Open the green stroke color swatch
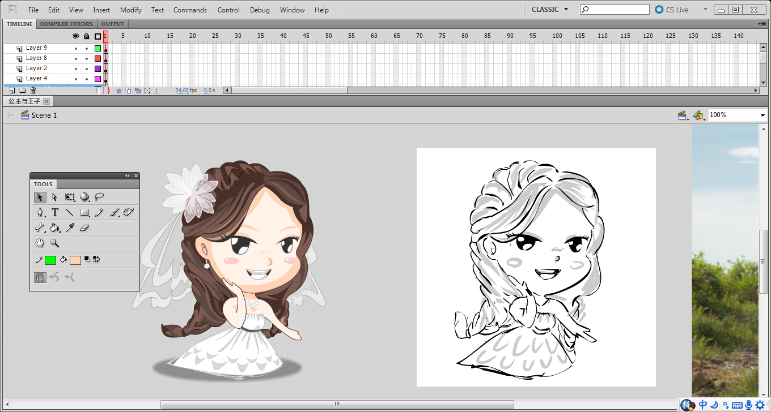The width and height of the screenshot is (771, 412). 50,260
